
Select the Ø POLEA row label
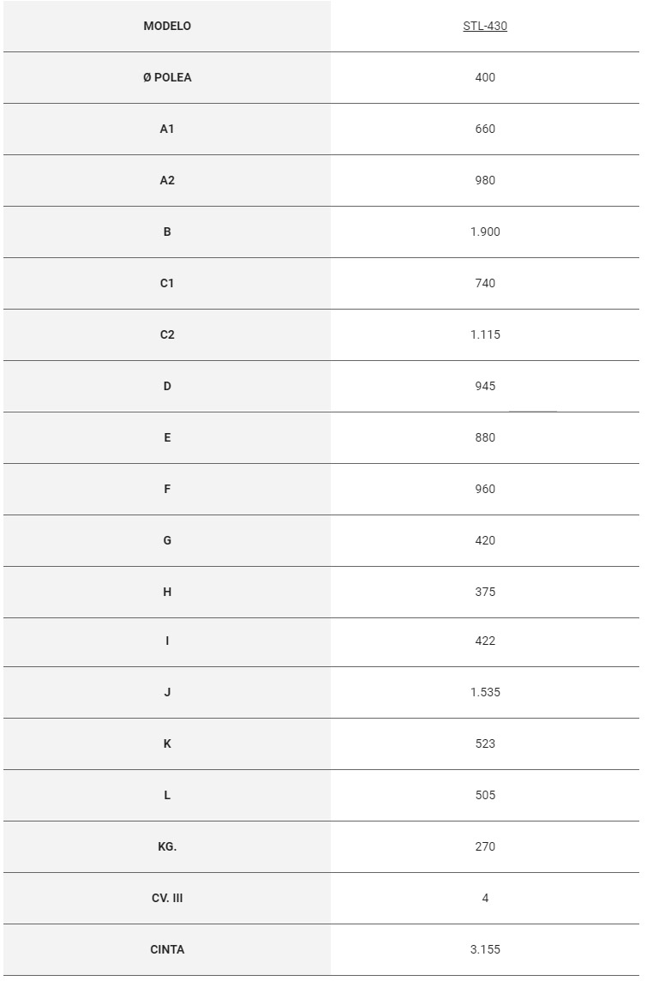pos(167,77)
